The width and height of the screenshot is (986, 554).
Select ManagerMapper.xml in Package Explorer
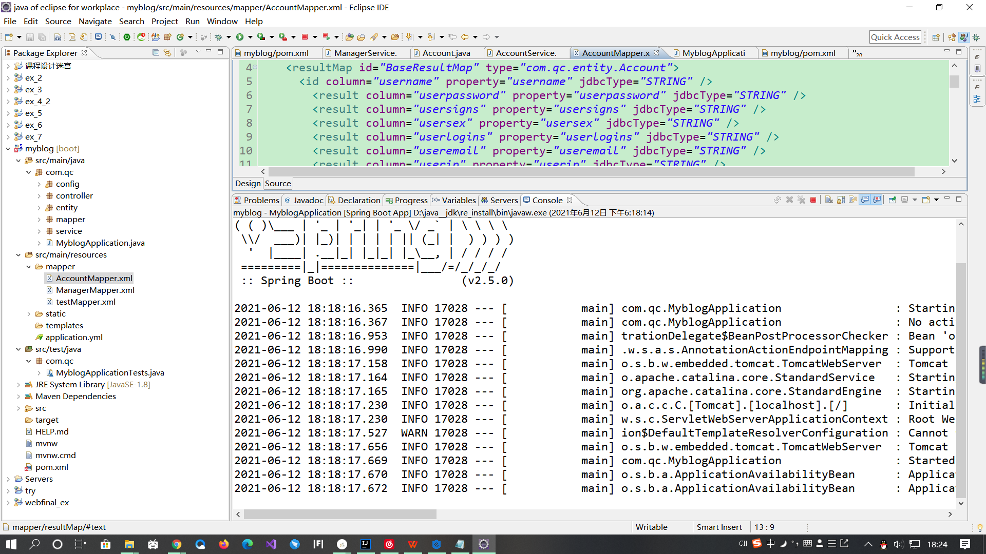pos(95,290)
